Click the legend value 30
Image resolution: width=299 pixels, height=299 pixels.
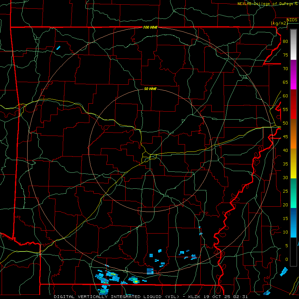click(285, 177)
